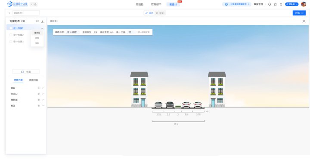Select the left building in the cross-section

pos(139,89)
